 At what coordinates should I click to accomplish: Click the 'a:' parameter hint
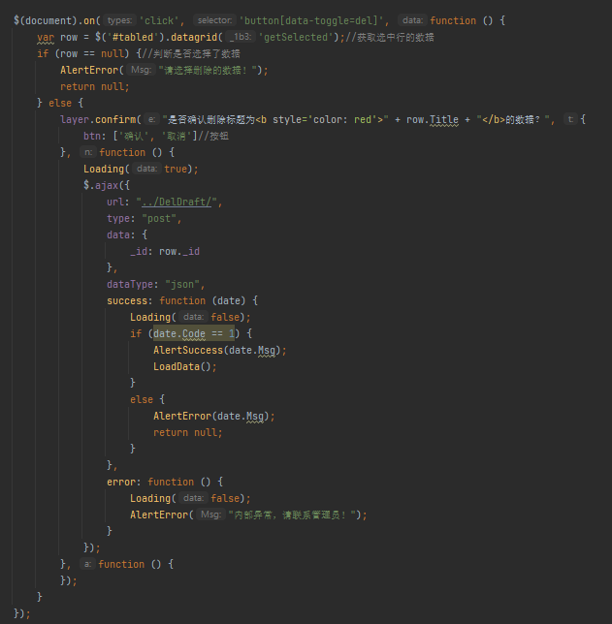click(87, 564)
